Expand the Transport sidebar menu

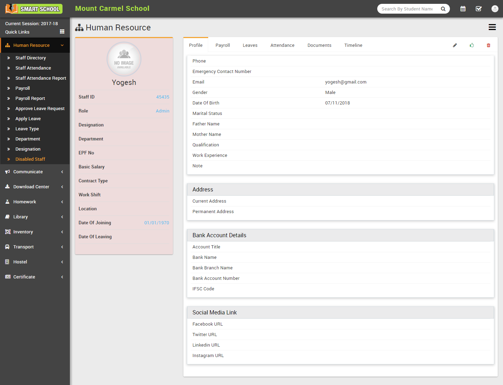[x=23, y=247]
